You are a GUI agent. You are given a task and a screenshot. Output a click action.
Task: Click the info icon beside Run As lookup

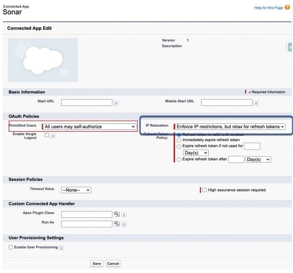coord(124,223)
